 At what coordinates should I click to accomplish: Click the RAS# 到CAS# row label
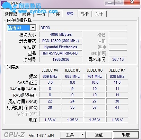coord(23,89)
